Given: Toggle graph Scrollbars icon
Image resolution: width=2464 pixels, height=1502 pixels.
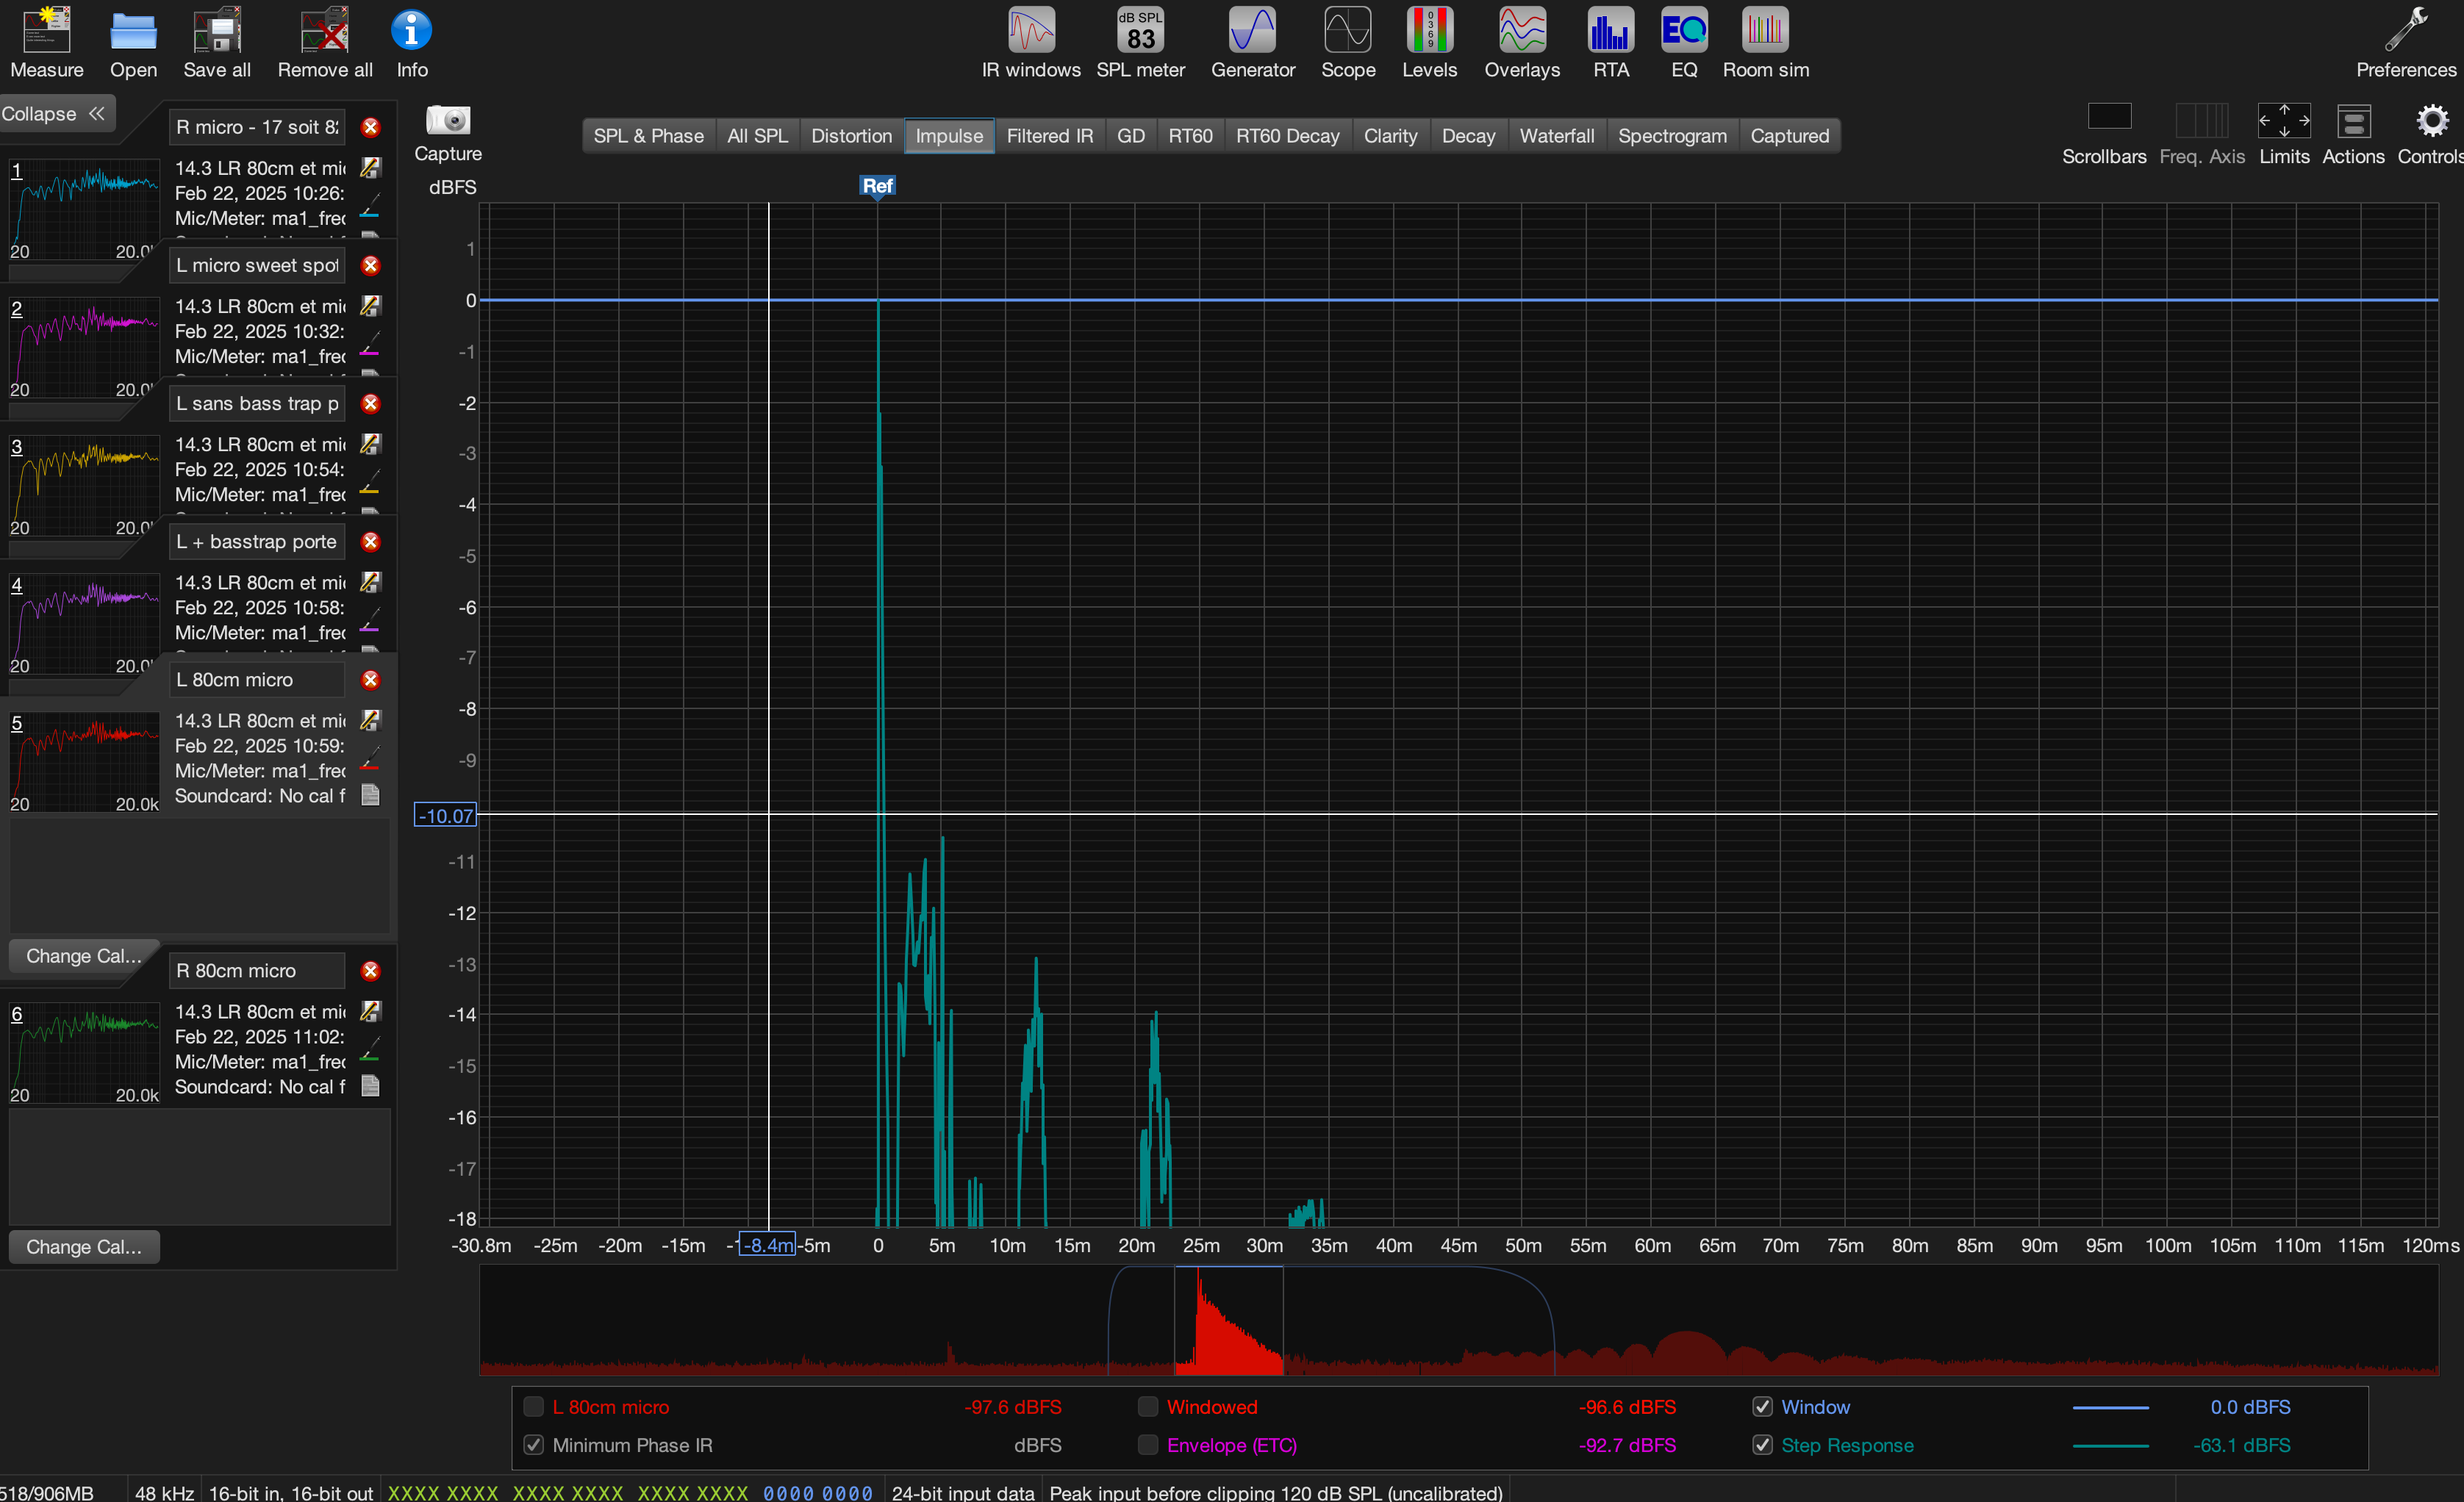Looking at the screenshot, I should pyautogui.click(x=2109, y=118).
